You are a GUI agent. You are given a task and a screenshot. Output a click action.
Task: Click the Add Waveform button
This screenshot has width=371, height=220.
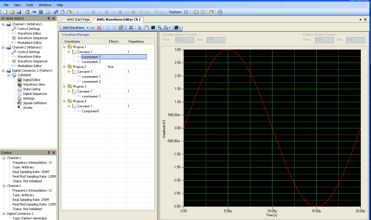pos(73,28)
